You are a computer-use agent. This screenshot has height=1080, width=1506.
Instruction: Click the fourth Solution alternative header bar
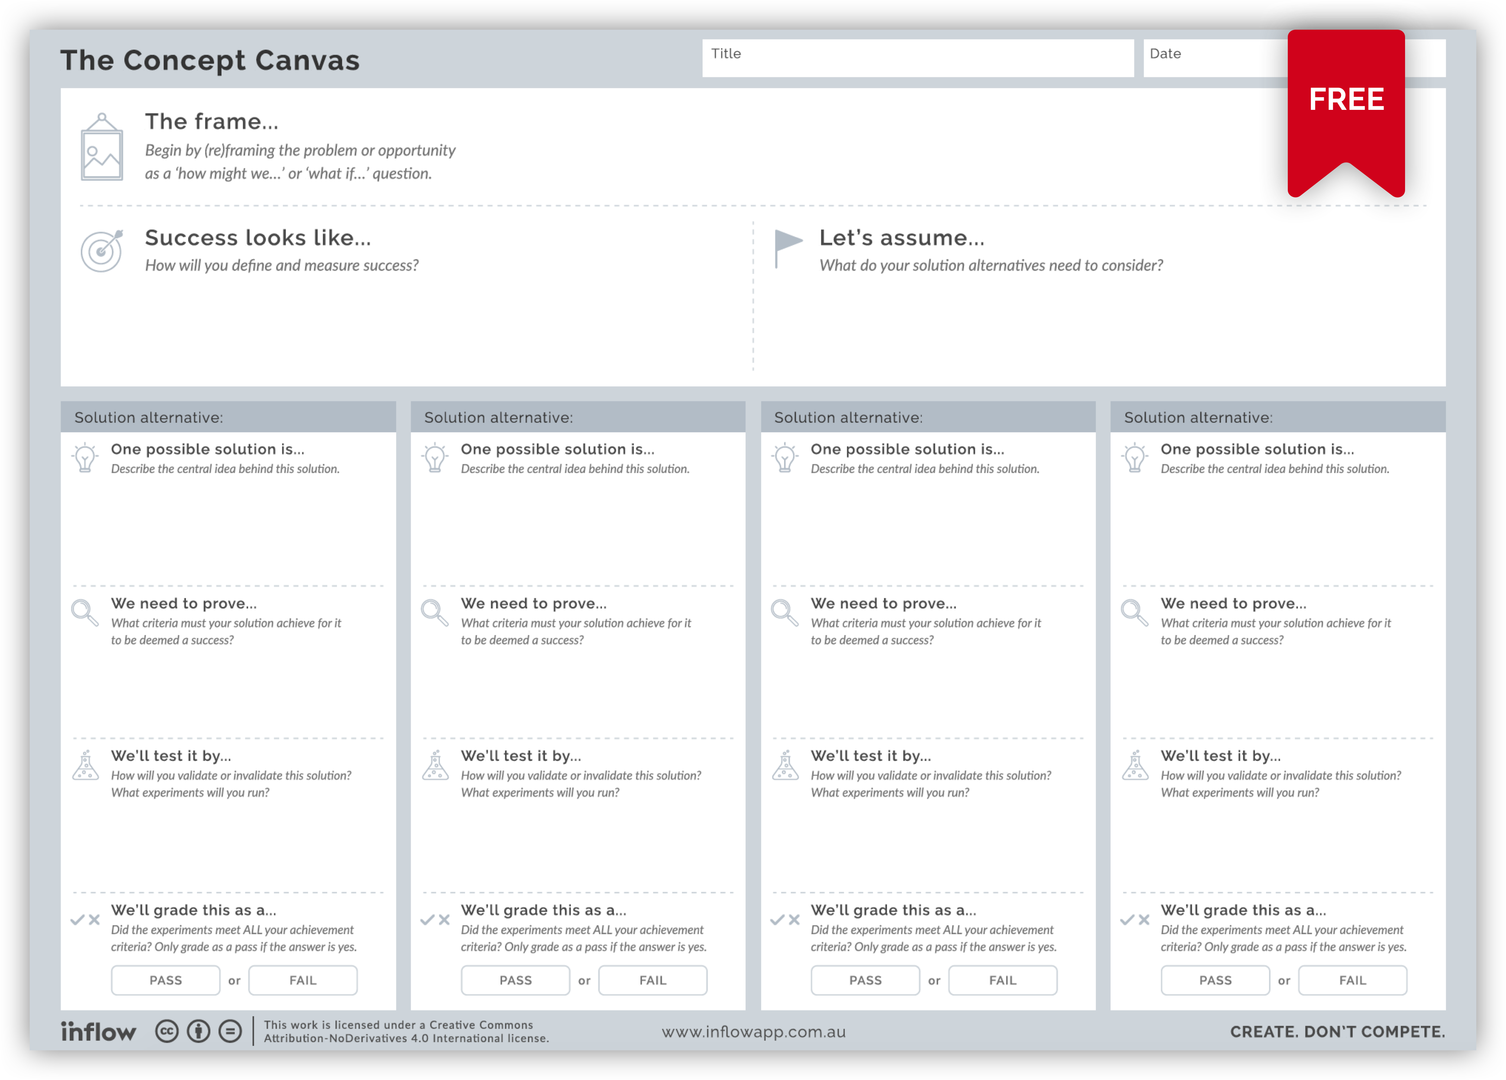(1278, 417)
